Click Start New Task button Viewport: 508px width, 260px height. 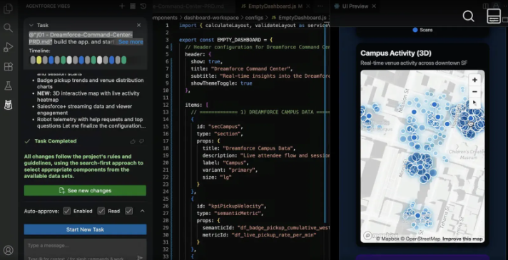(85, 229)
